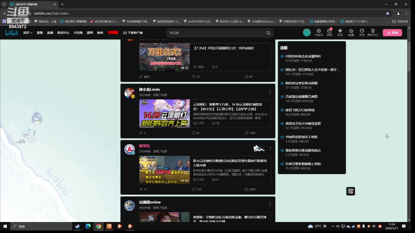Screen dimensions: 415x233
Task: Open the 收藏 favorites icon
Action: [x=351, y=33]
